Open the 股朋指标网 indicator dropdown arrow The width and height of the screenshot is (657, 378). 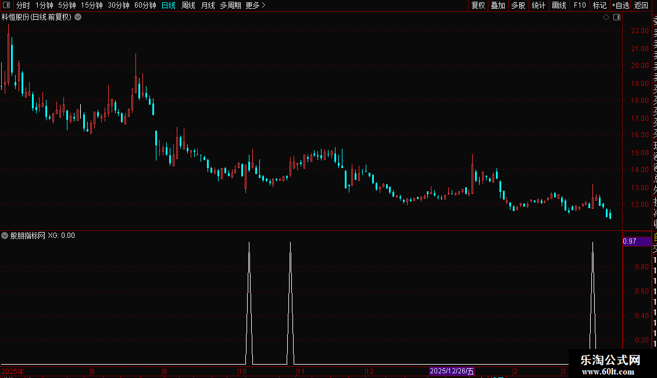point(5,236)
